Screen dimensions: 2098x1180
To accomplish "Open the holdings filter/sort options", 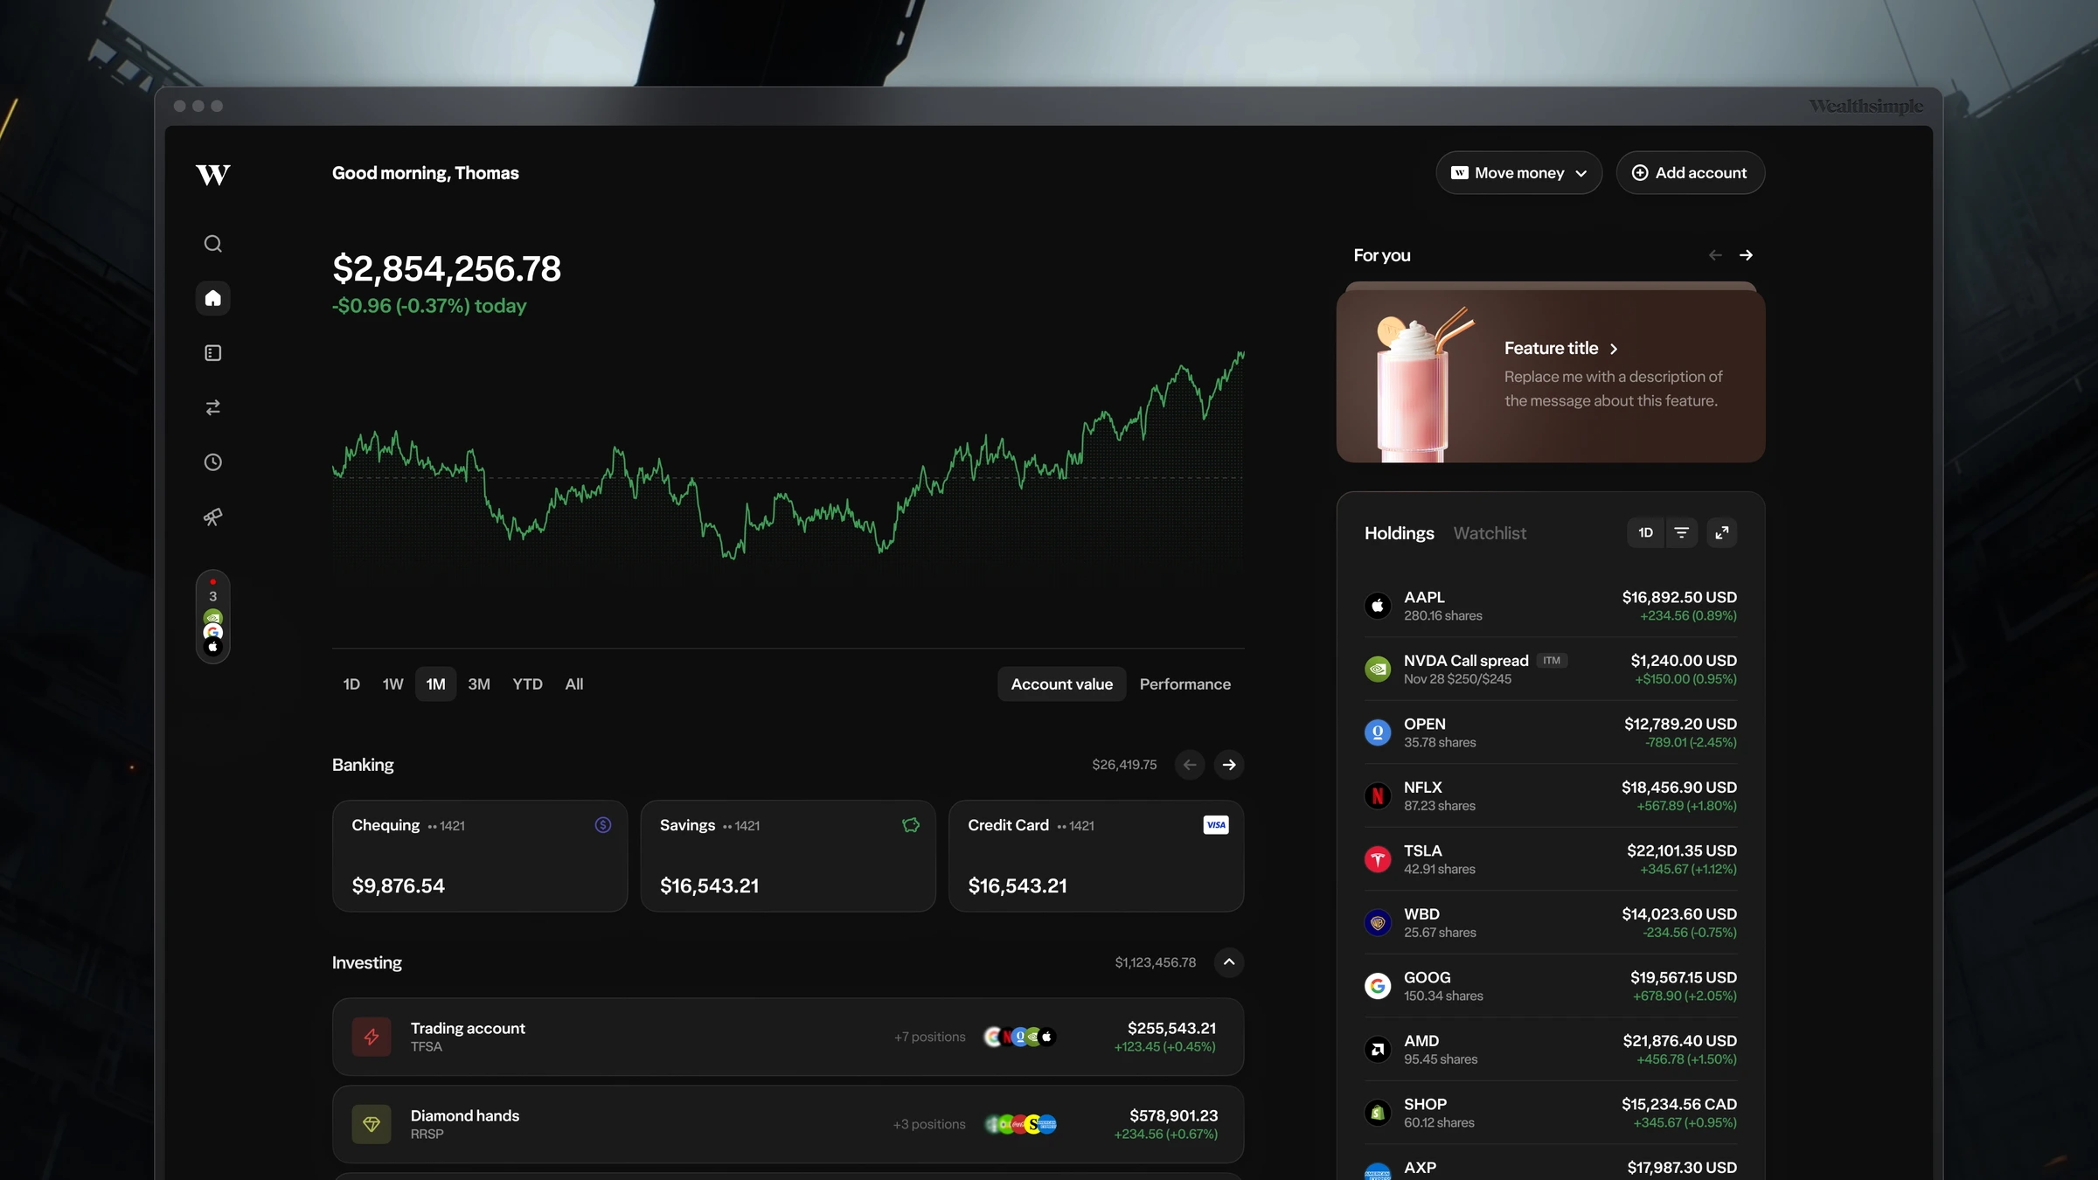I will pos(1681,533).
